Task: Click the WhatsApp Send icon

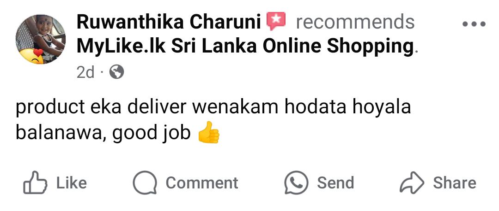Action: 296,183
